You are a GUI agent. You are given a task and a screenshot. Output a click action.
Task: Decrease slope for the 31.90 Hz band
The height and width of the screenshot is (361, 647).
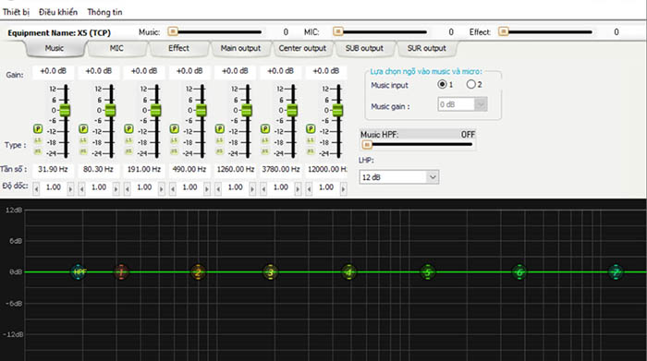coord(36,188)
